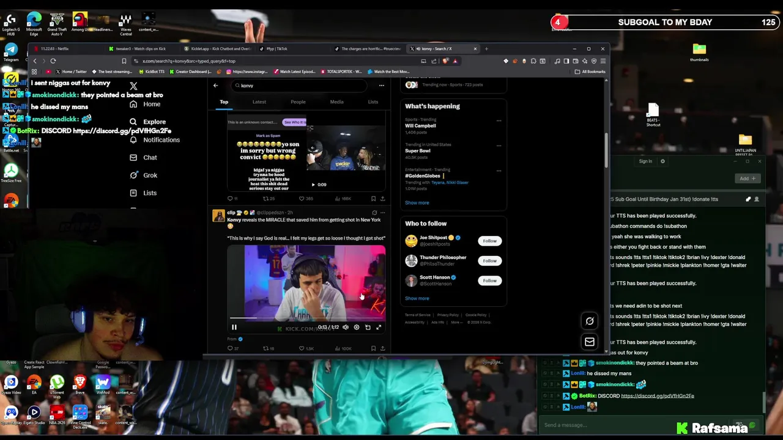Like the upper post with 365 likes

[305, 199]
